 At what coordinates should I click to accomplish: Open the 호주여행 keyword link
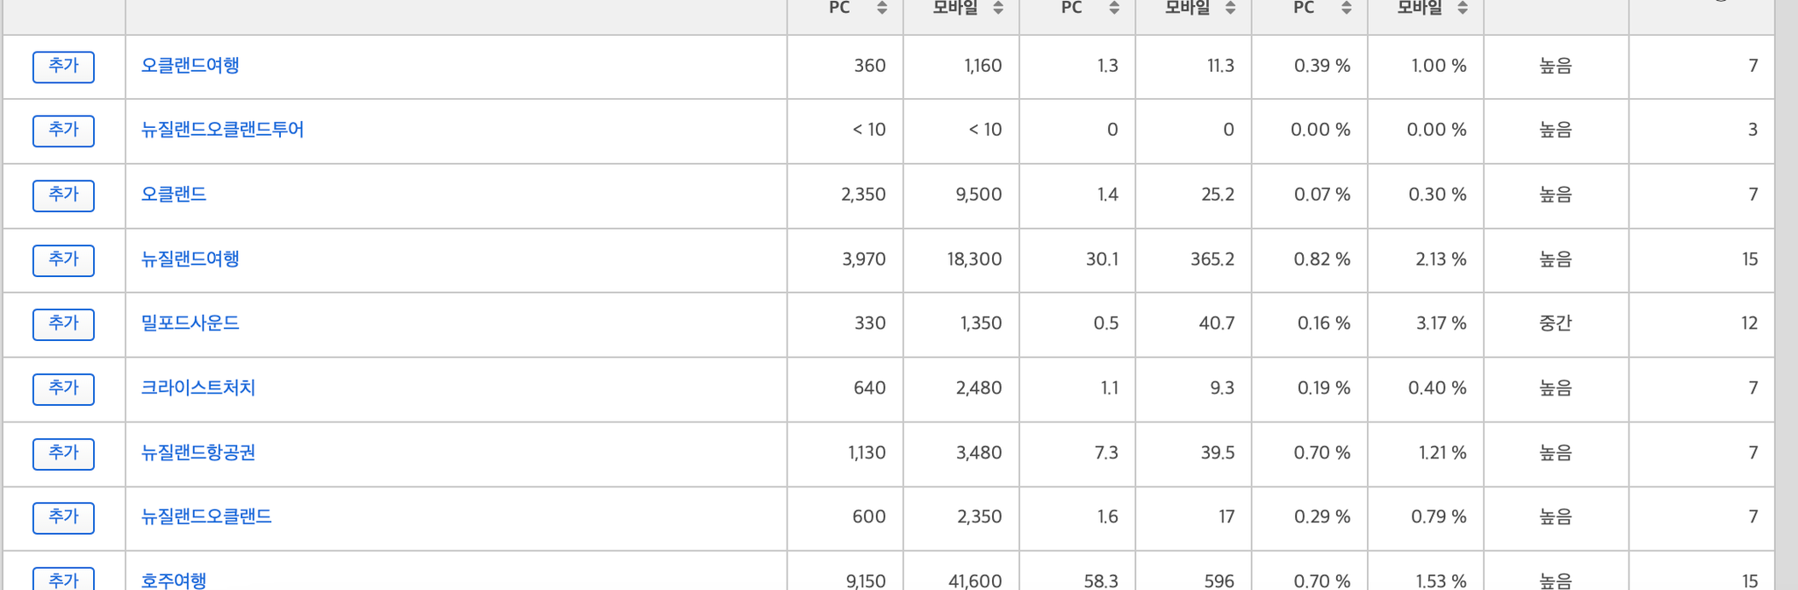pyautogui.click(x=174, y=580)
